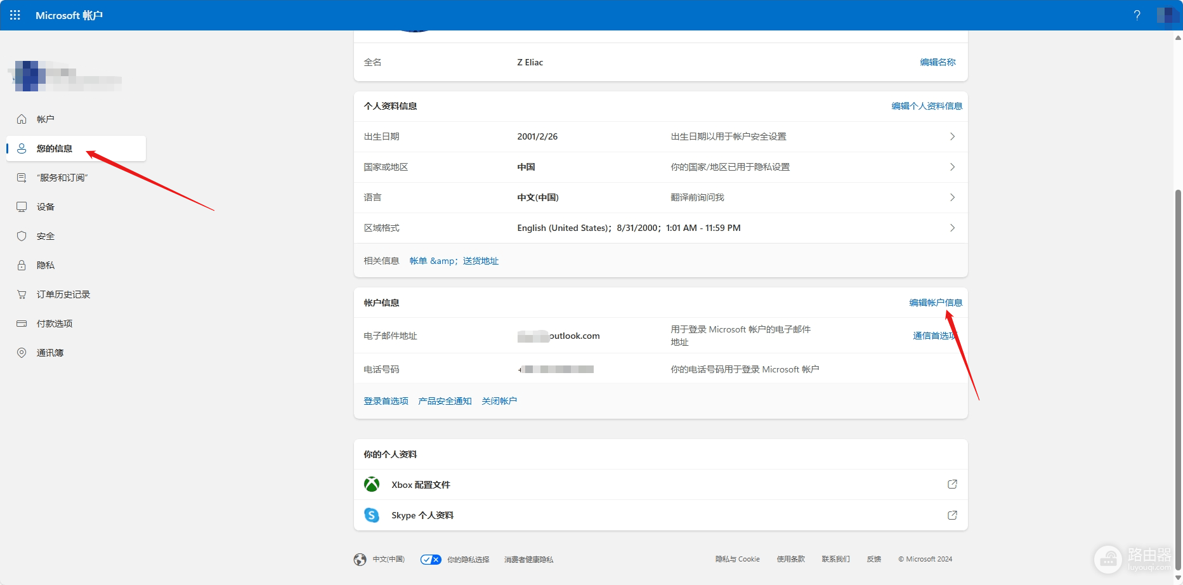Click 编辑帐户信息 link
Viewport: 1183px width, 585px height.
point(936,303)
